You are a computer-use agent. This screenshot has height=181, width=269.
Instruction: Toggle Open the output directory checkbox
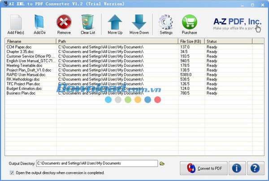(12, 172)
